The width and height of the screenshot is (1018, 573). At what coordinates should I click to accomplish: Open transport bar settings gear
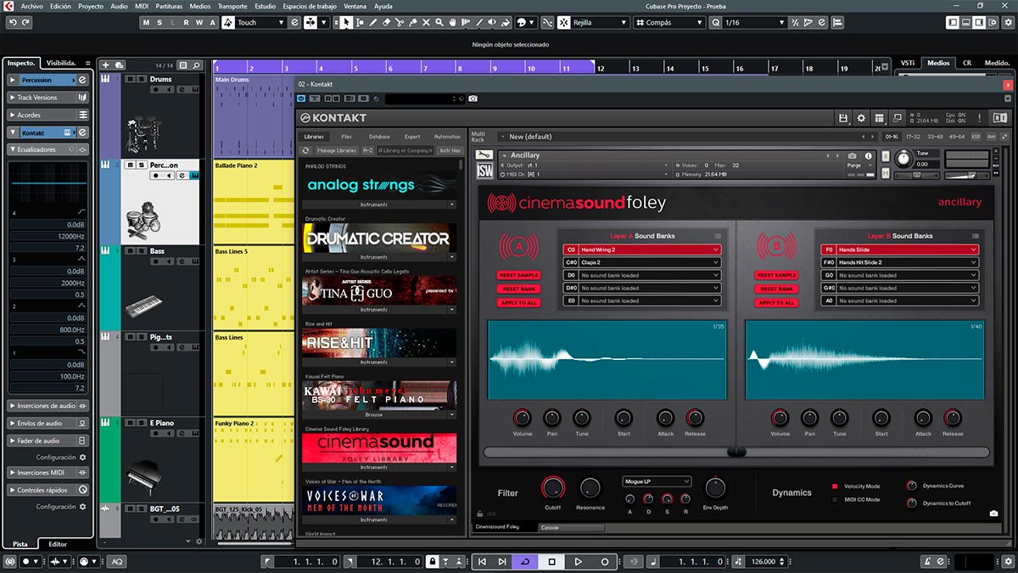tap(1006, 561)
